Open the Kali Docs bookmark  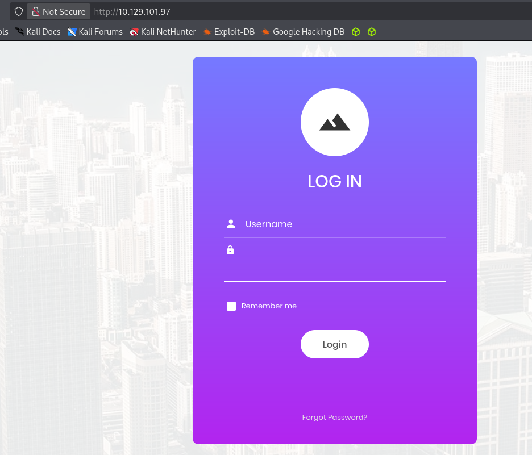point(38,32)
